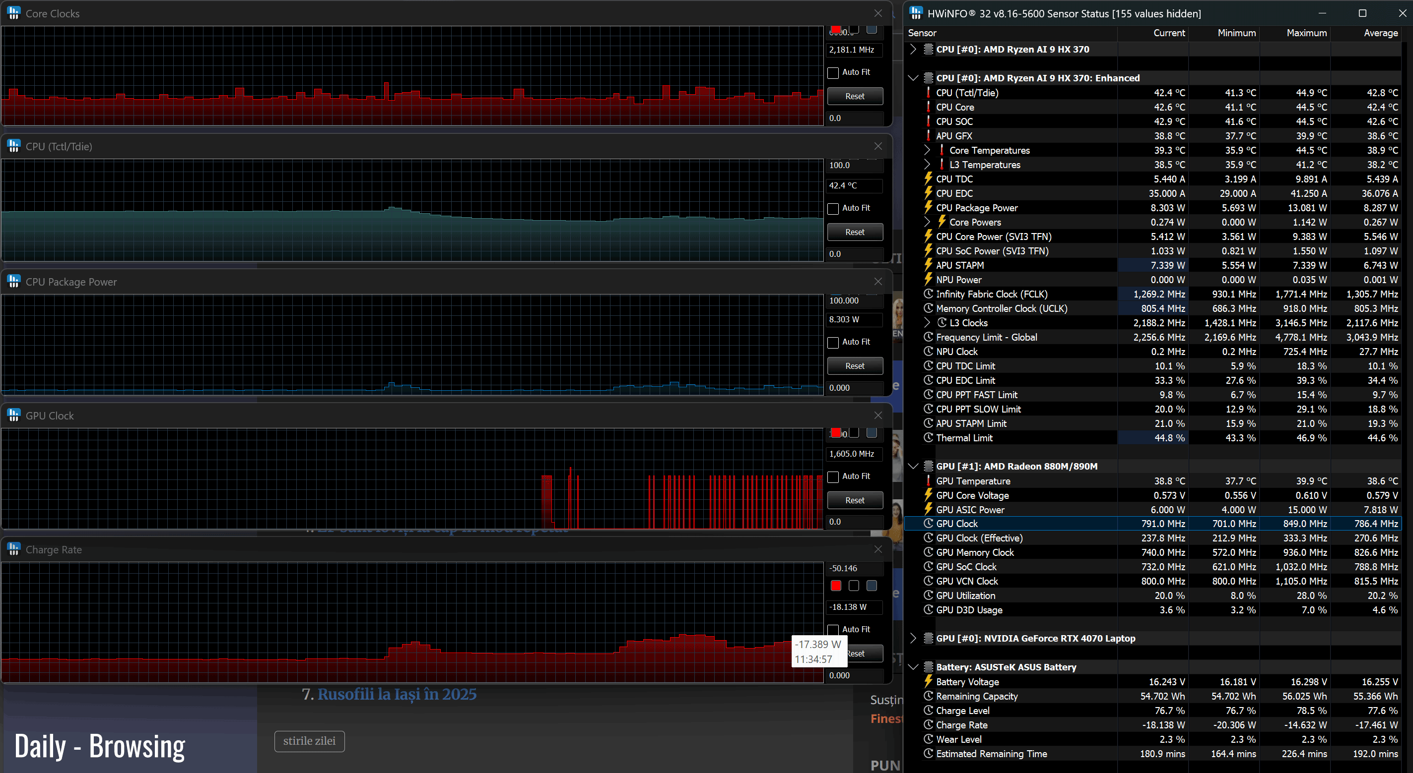Viewport: 1413px width, 773px height.
Task: Click the lightning icon beside Battery Voltage row
Action: click(x=928, y=681)
